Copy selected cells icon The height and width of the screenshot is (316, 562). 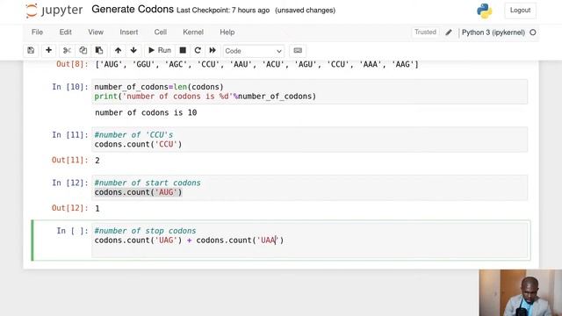point(83,51)
